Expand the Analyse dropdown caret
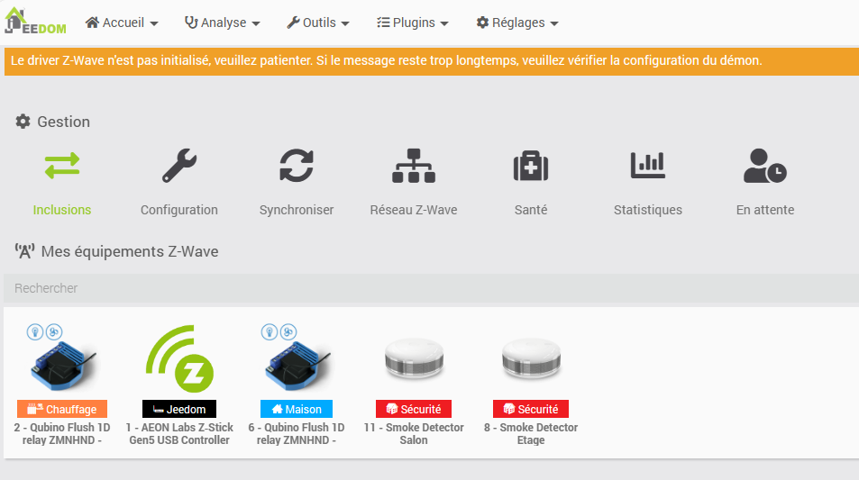This screenshot has width=859, height=480. [256, 23]
